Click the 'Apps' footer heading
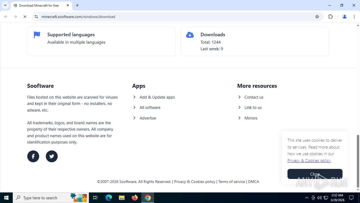The image size is (360, 203). [x=139, y=86]
